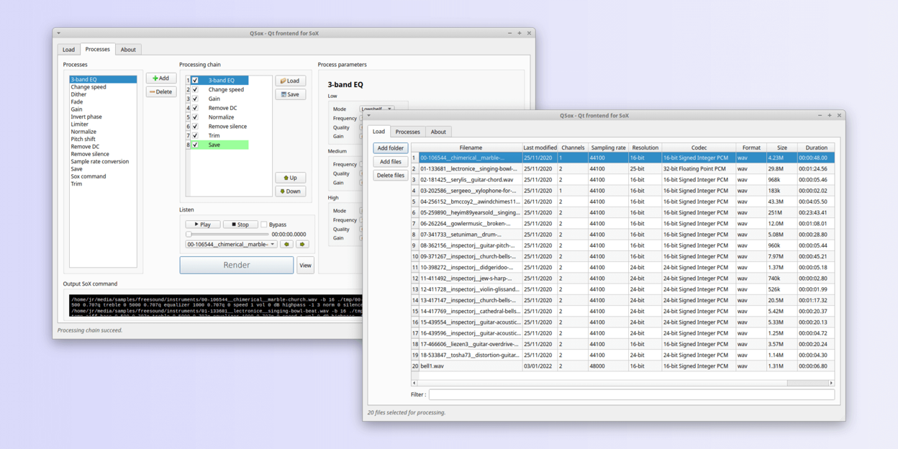Click the table scrollbar right arrow

tap(831, 383)
